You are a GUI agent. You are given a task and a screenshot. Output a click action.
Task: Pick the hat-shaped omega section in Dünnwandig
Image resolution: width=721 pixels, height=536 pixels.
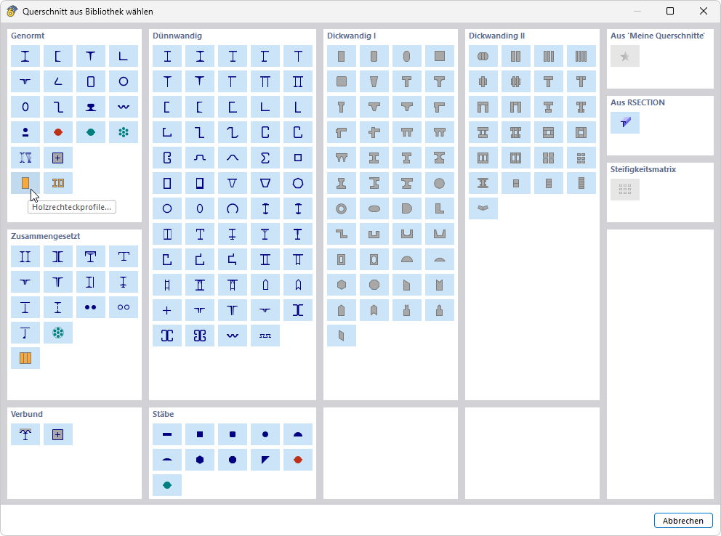200,158
